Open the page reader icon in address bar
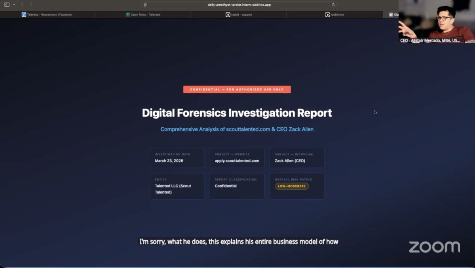475x268 pixels. pyautogui.click(x=145, y=5)
